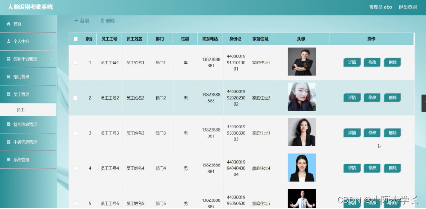Click 修改 for 员工姓名2
The height and width of the screenshot is (209, 426).
[372, 98]
